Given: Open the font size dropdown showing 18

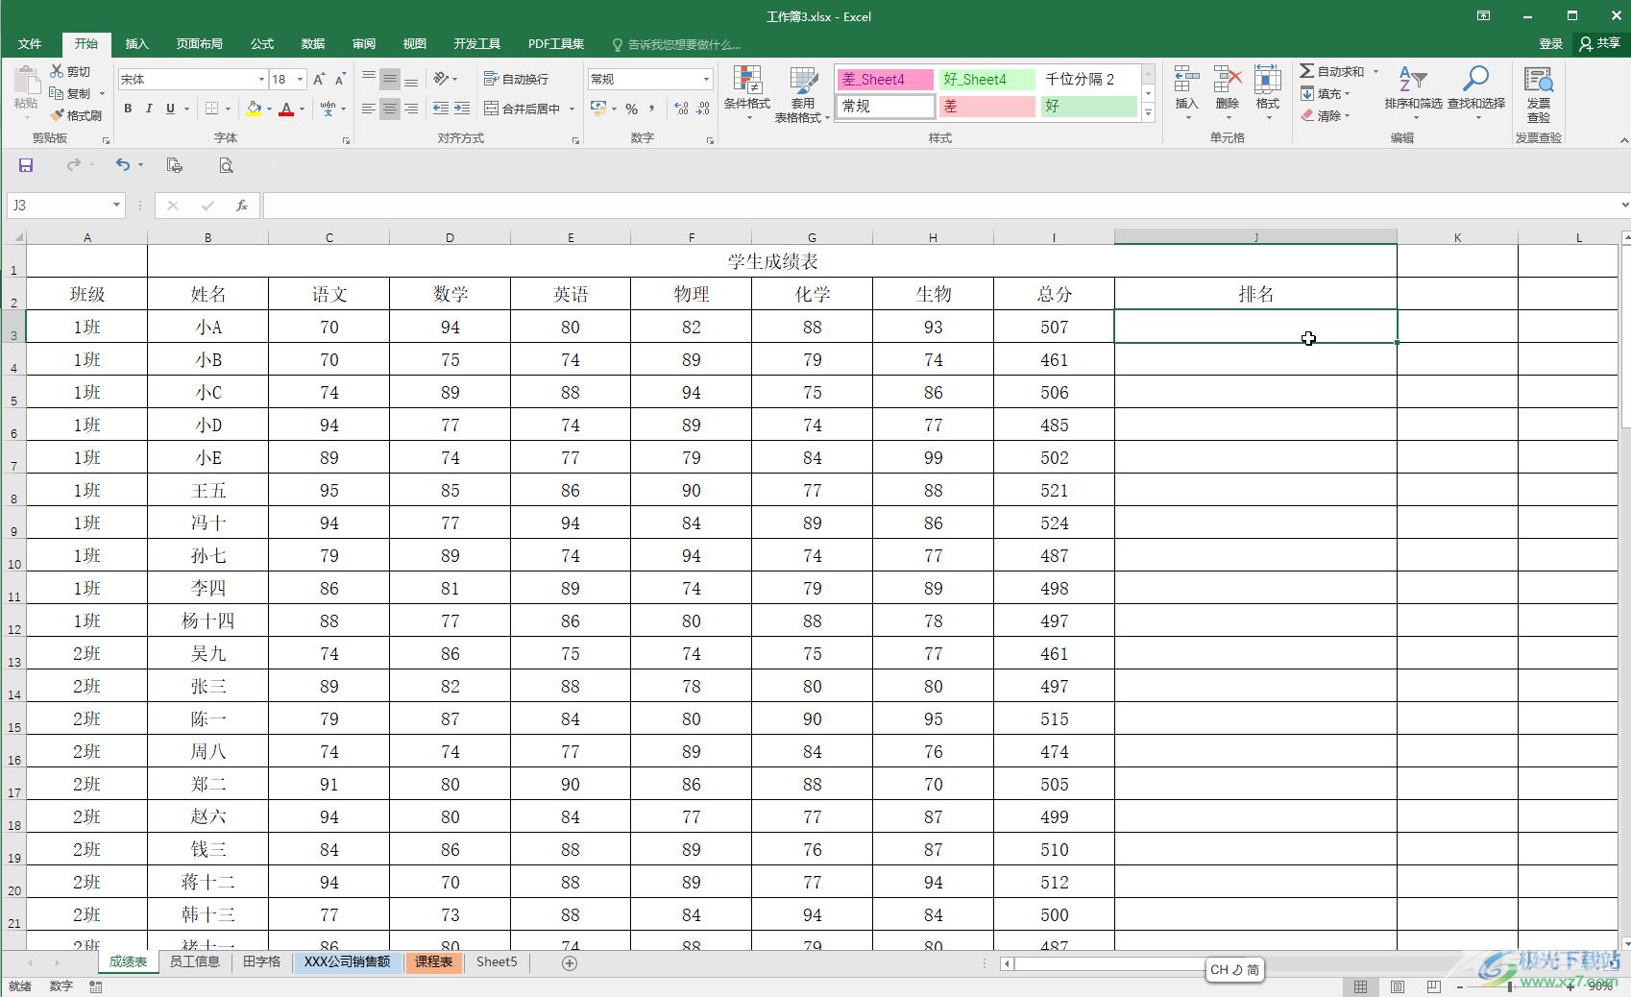Looking at the screenshot, I should [x=301, y=79].
